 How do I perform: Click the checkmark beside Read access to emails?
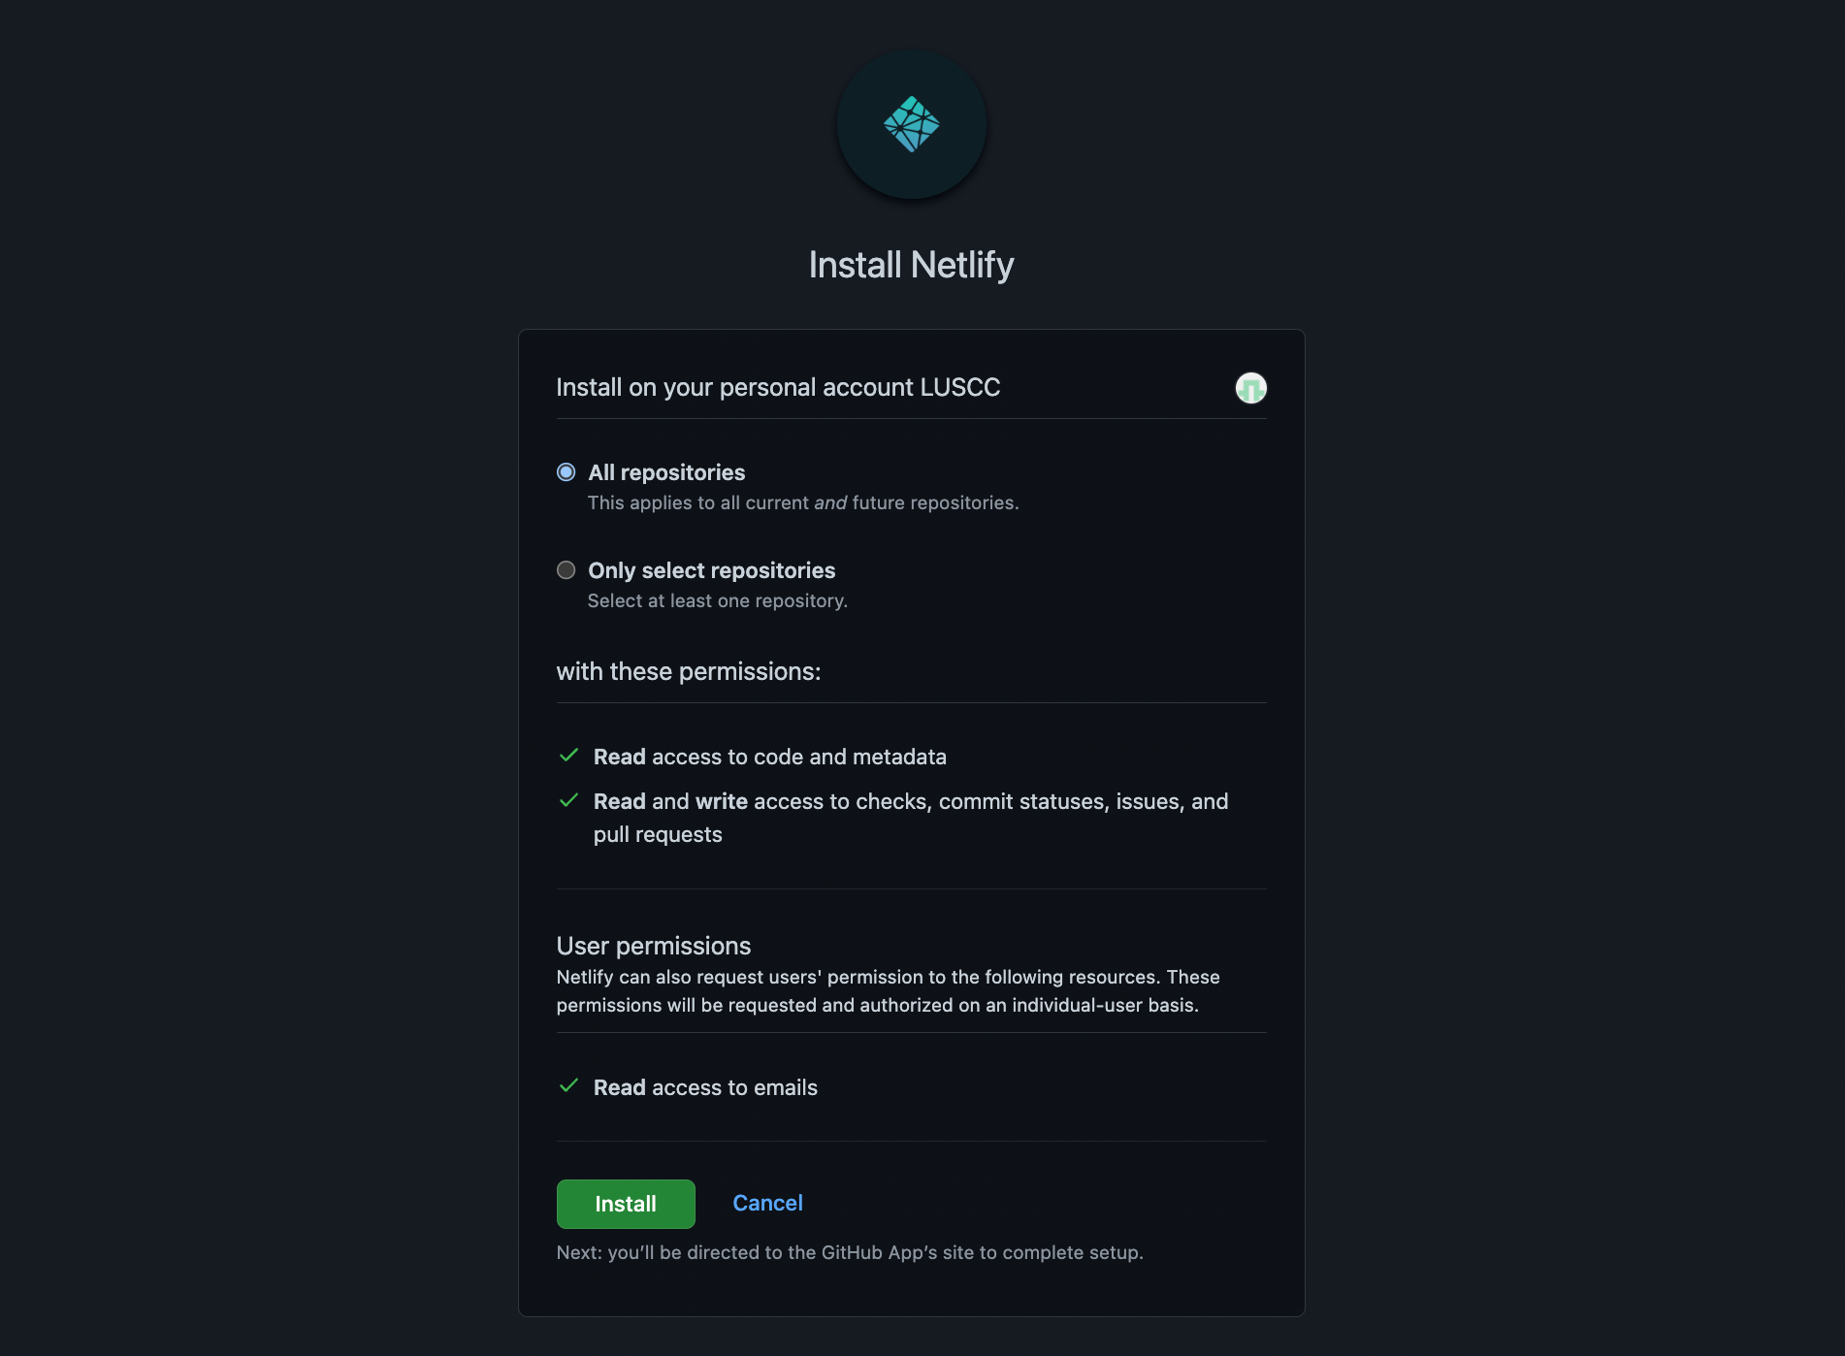tap(569, 1085)
